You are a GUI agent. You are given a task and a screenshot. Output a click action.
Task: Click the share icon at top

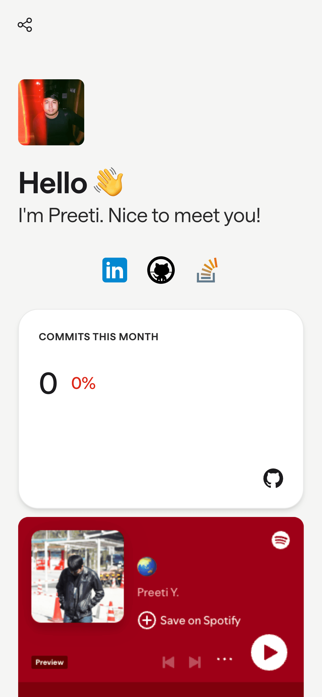click(25, 25)
